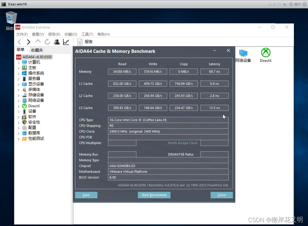Open the 帮助(H) menu
The height and width of the screenshot is (226, 308).
(104, 34)
